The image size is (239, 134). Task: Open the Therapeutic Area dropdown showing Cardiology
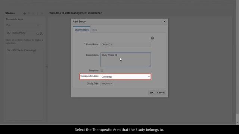pyautogui.click(x=125, y=77)
